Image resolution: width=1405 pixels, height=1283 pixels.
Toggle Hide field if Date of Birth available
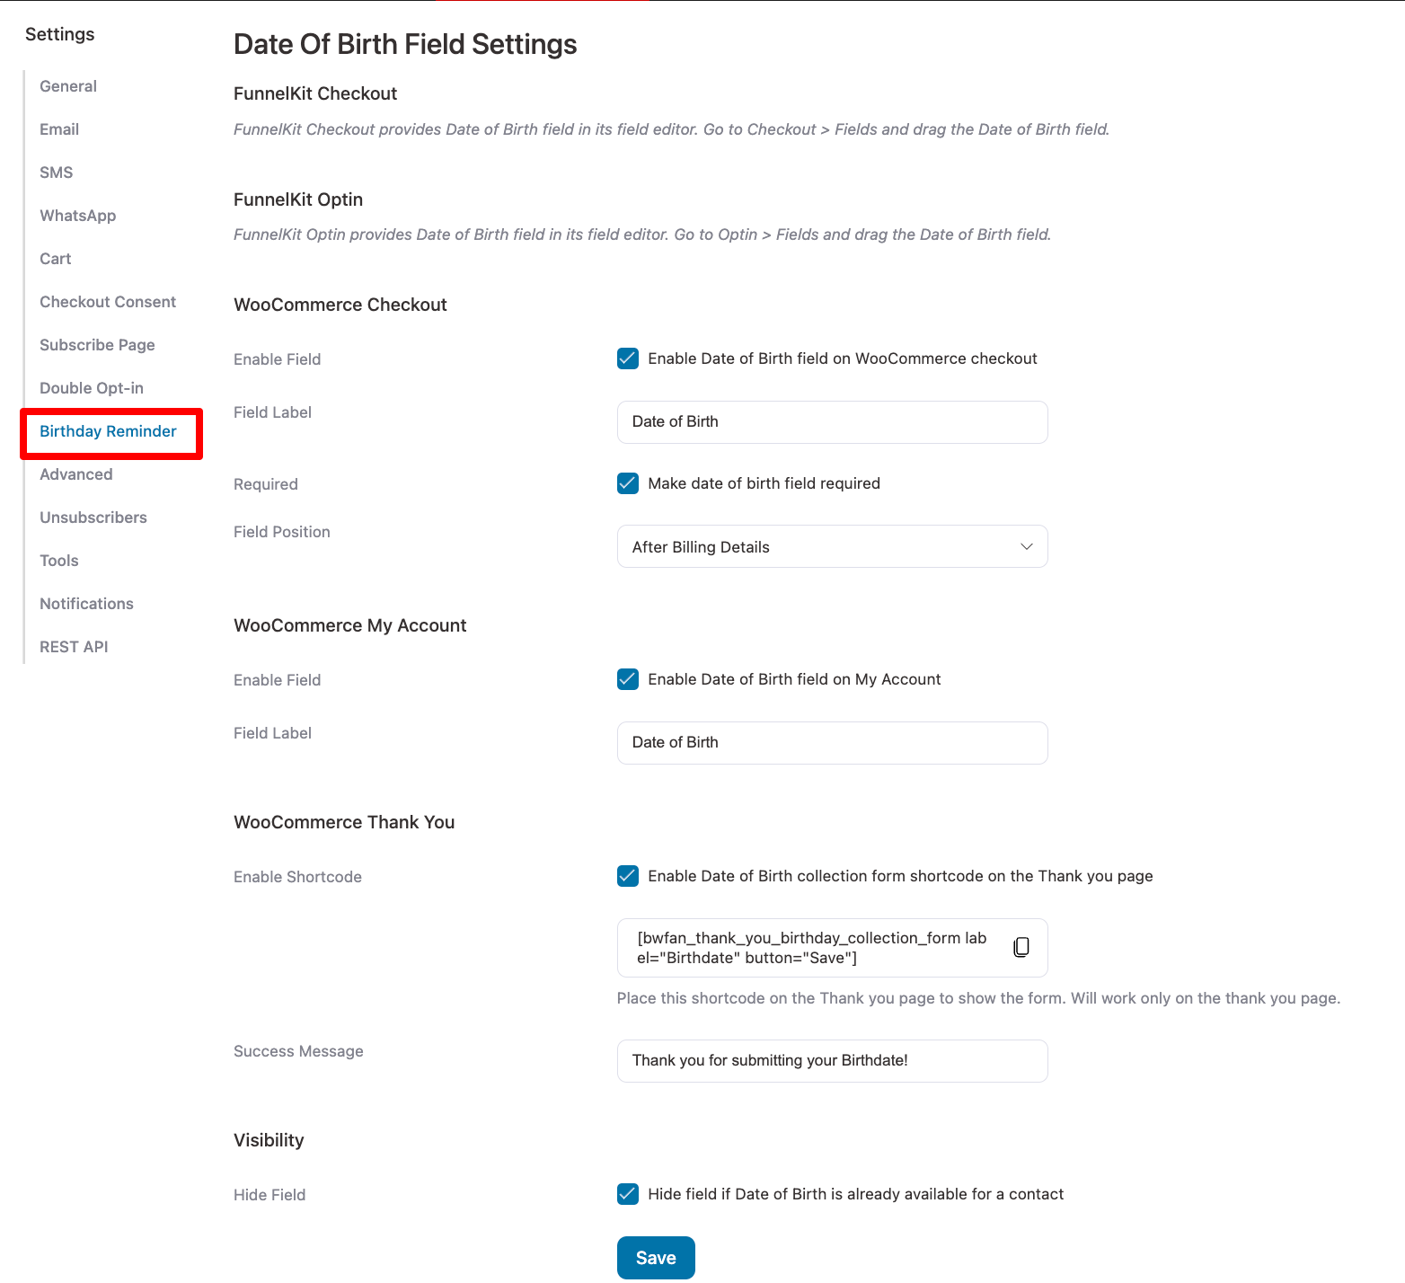tap(628, 1194)
